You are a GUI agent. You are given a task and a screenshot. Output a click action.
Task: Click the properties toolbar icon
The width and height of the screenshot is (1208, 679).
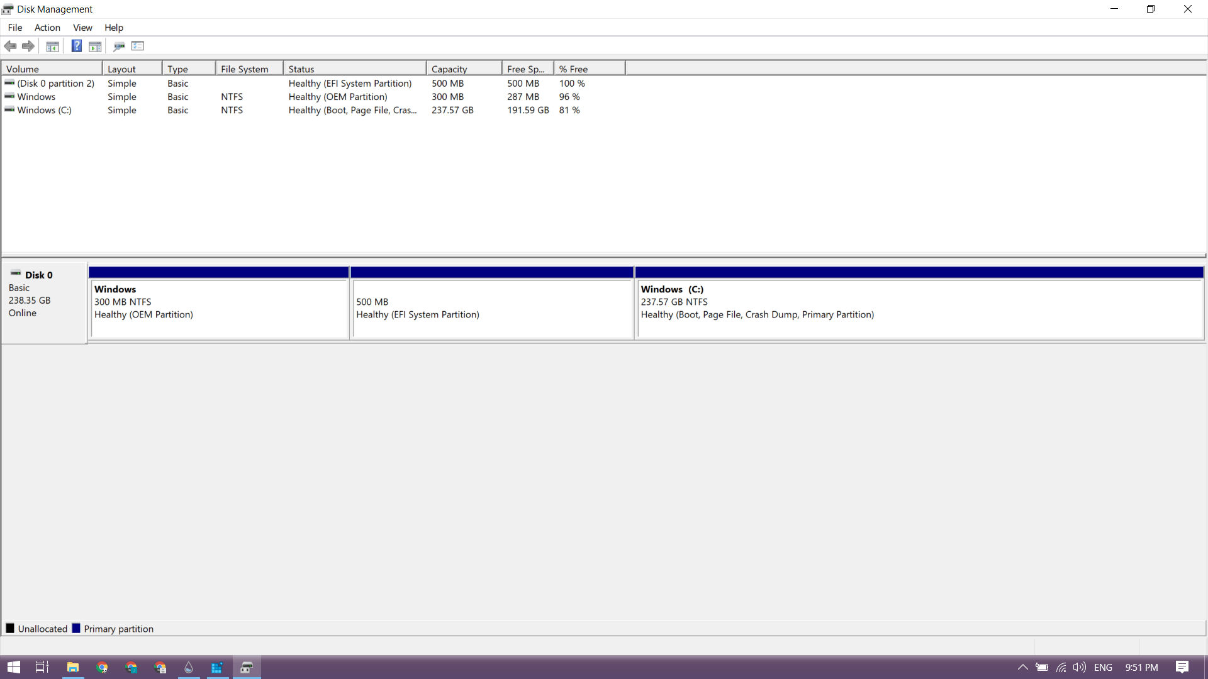click(x=137, y=46)
